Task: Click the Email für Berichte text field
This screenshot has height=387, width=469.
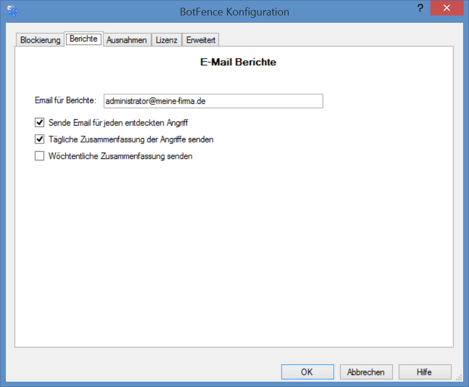Action: coord(213,101)
